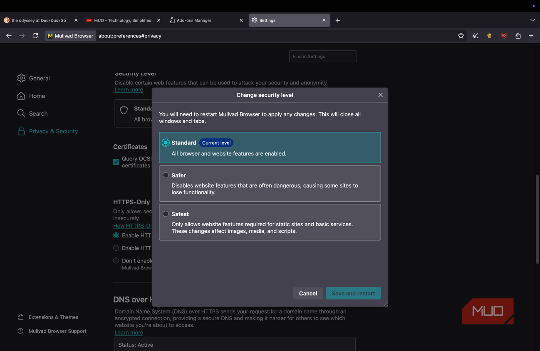Reload the current page
This screenshot has height=351, width=540.
[35, 36]
